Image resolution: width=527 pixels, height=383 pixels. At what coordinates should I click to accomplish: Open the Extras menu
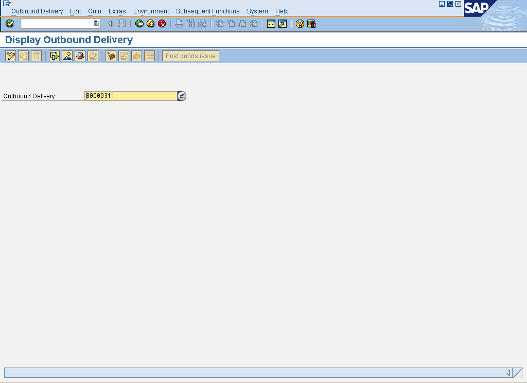(x=117, y=11)
